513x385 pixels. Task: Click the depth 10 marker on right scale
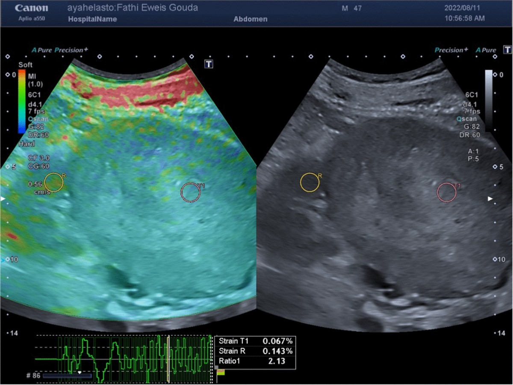point(498,260)
